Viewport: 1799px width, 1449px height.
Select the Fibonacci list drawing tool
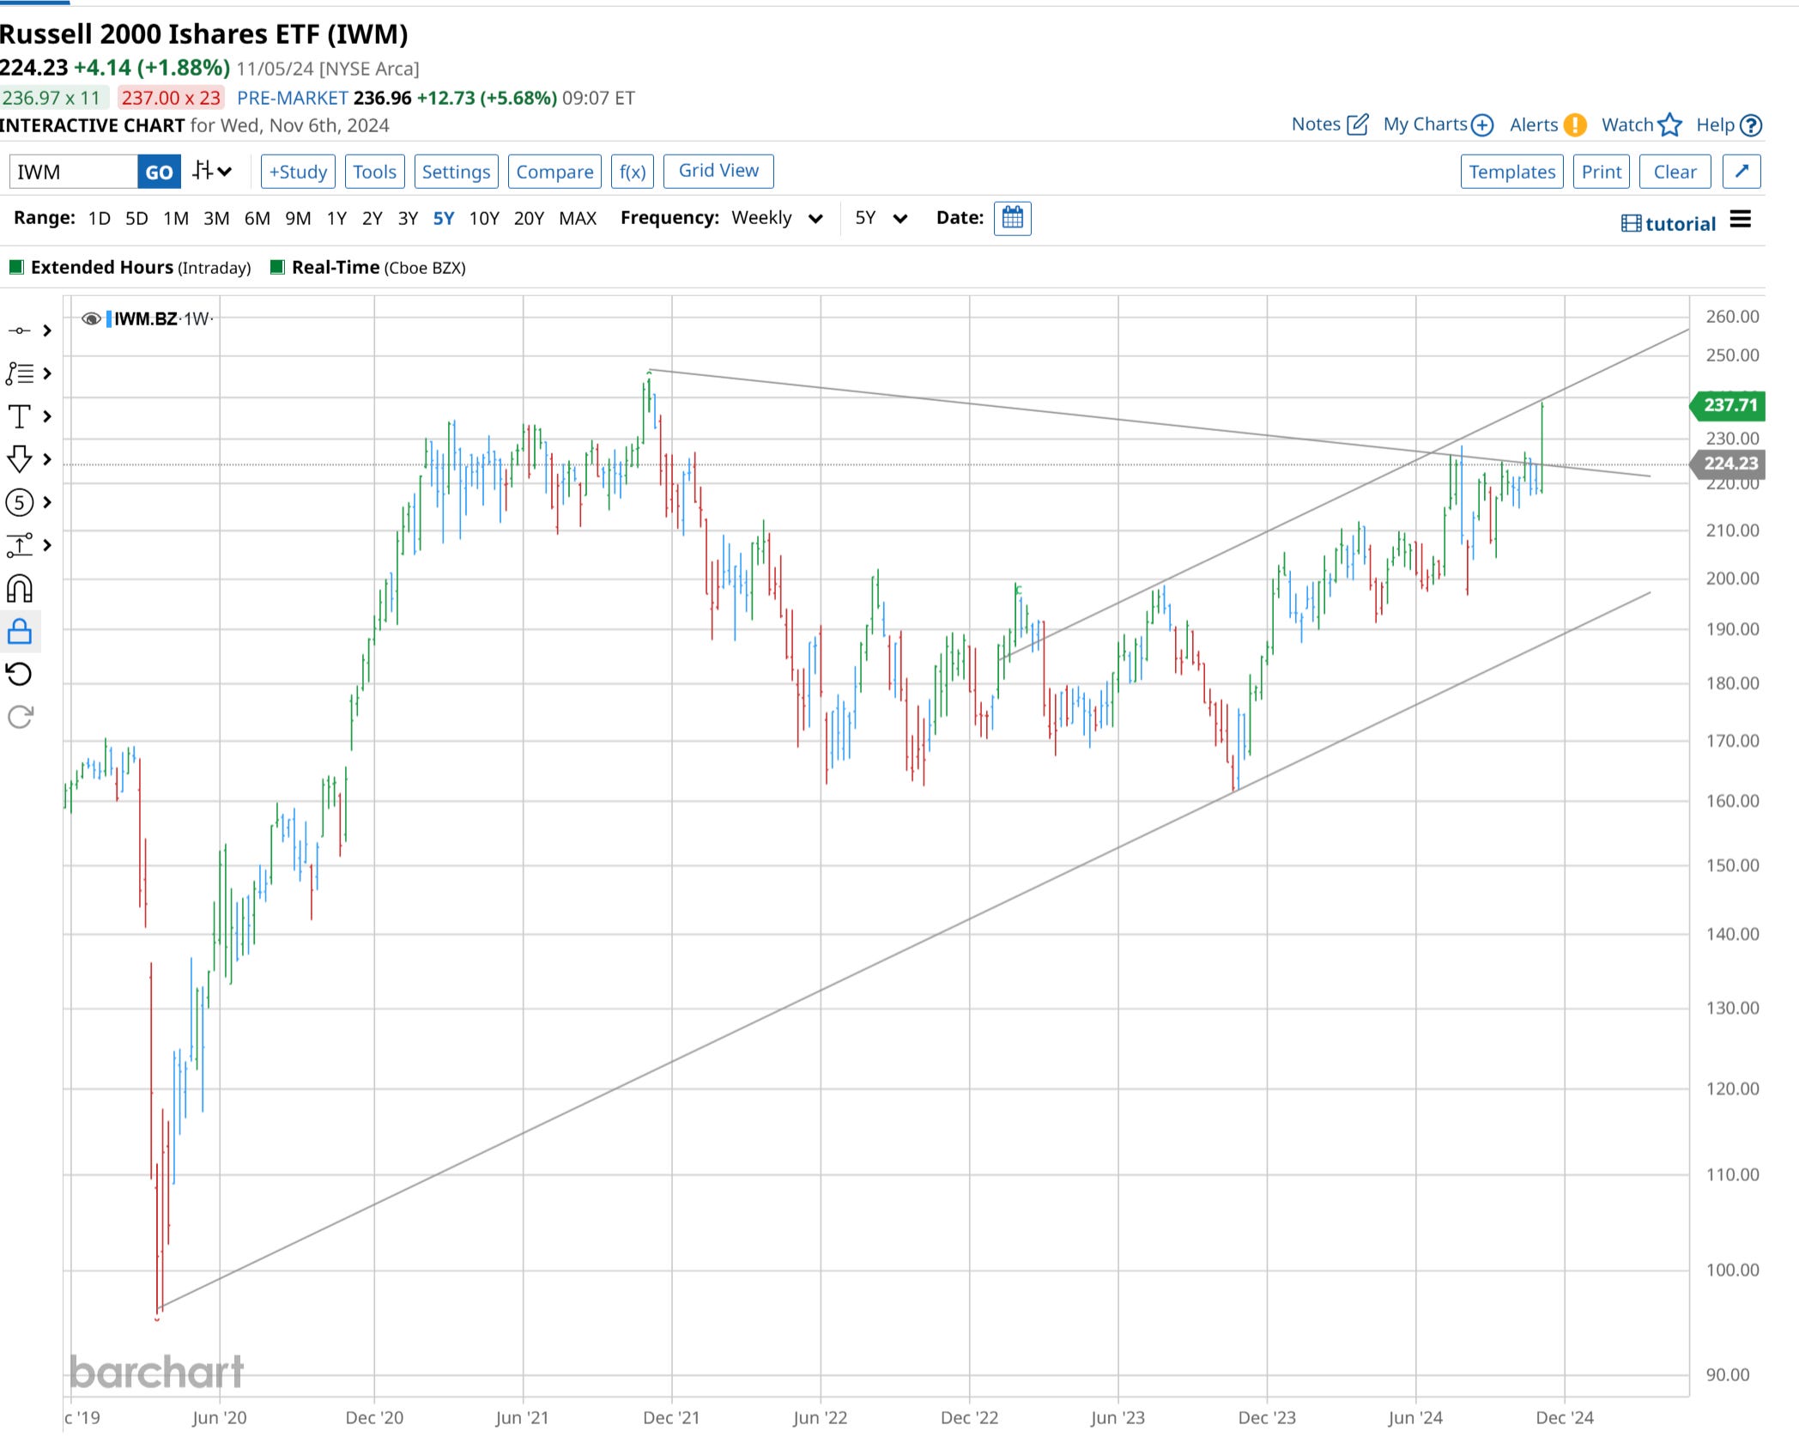click(19, 373)
